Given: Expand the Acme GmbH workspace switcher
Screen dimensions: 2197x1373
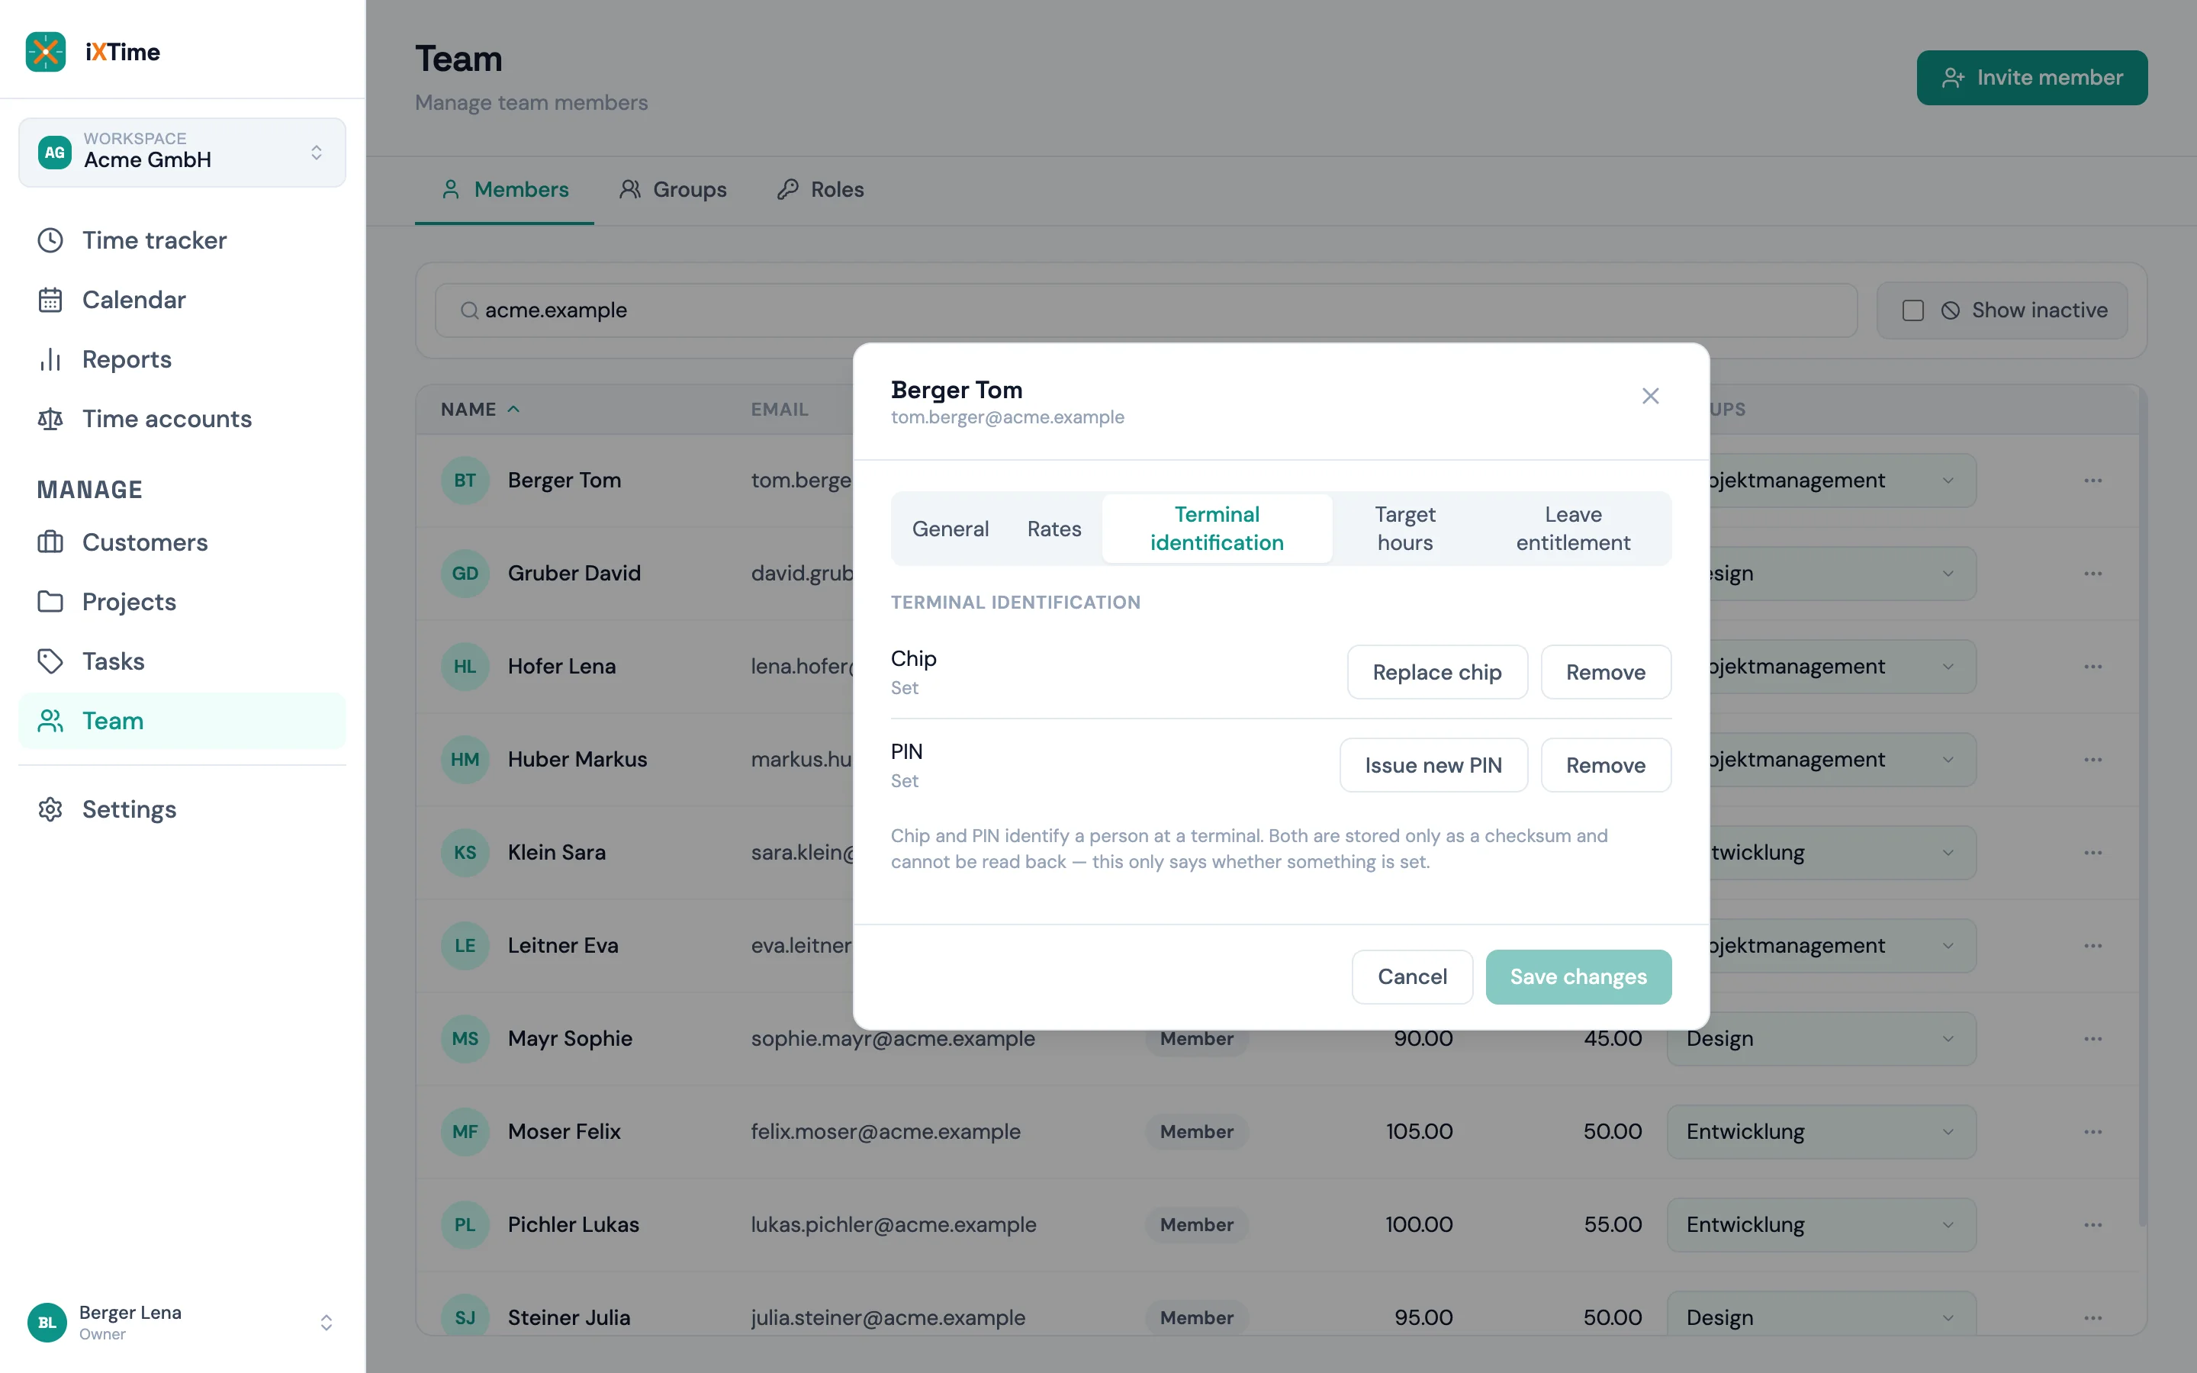Looking at the screenshot, I should pos(182,152).
